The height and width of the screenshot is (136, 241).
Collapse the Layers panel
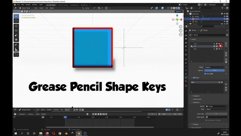pyautogui.click(x=193, y=39)
